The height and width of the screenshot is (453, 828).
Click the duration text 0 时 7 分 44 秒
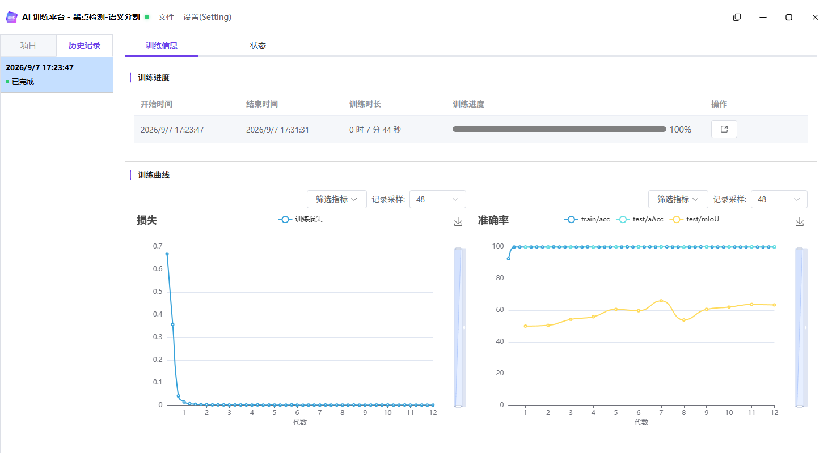coord(375,130)
